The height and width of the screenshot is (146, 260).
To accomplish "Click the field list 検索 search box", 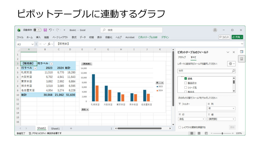I will coord(204,71).
